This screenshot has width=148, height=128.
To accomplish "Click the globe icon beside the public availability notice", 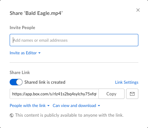I will point(12,115).
